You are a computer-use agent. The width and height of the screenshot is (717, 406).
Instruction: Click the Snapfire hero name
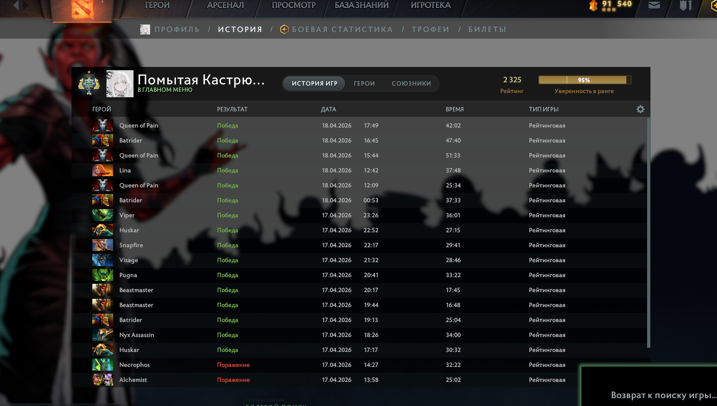[131, 245]
